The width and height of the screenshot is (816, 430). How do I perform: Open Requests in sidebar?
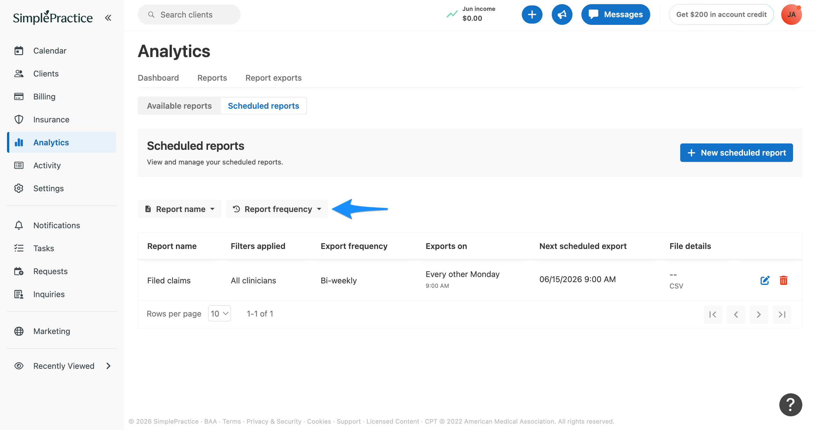pyautogui.click(x=62, y=271)
